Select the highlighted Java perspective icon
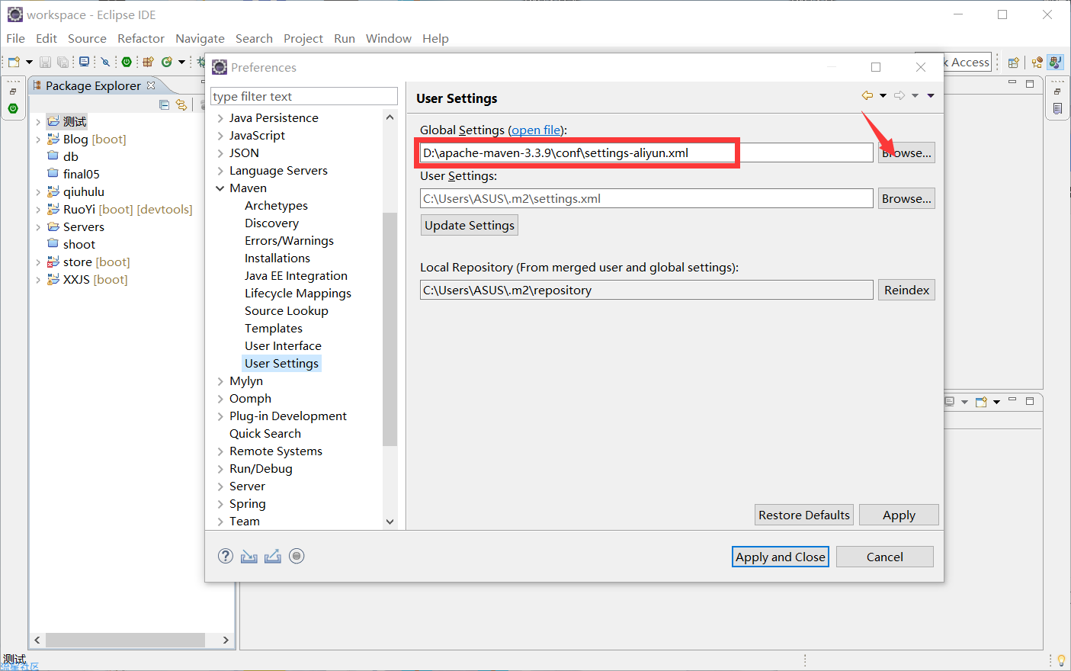Viewport: 1071px width, 671px height. pyautogui.click(x=1055, y=63)
